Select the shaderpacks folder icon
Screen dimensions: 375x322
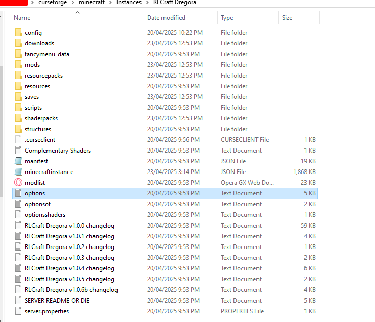point(18,118)
